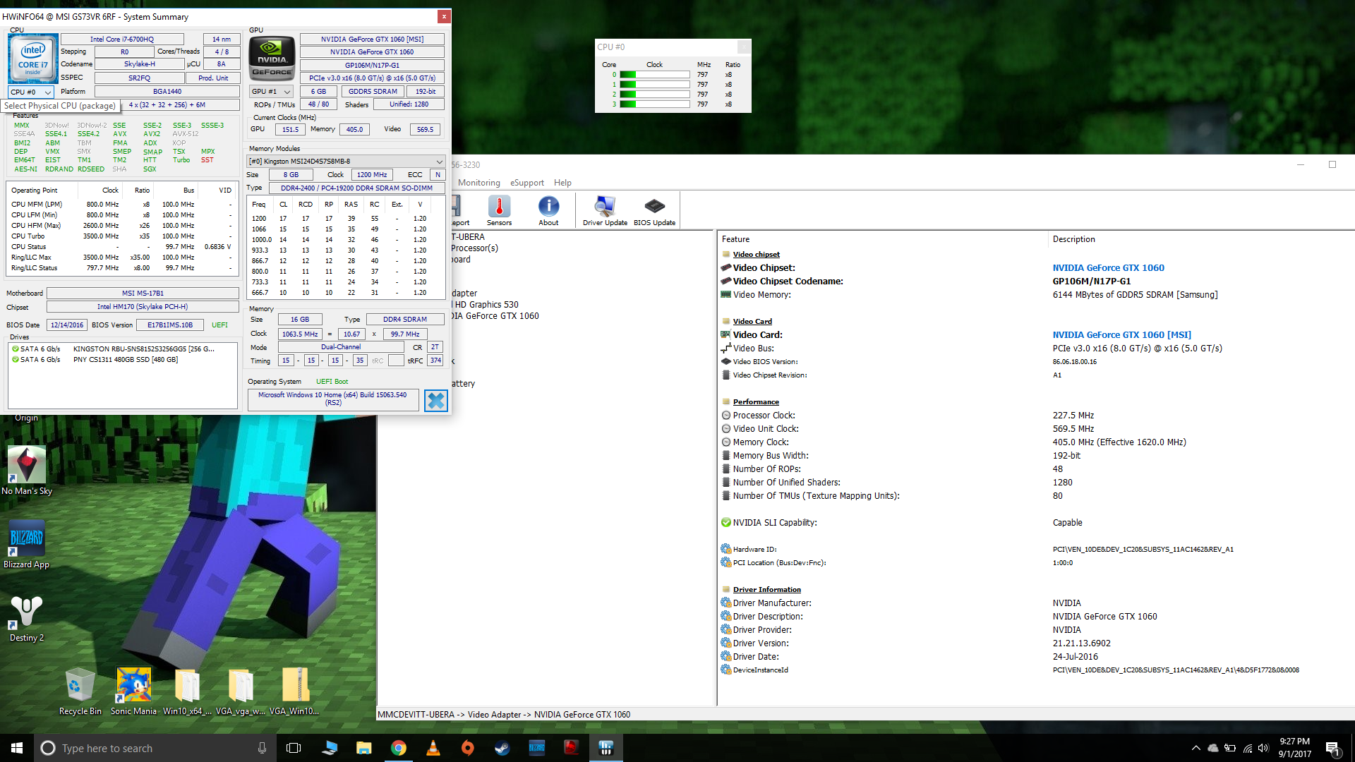Click the MSI MS-17B1 motherboard field
This screenshot has width=1355, height=762.
pyautogui.click(x=143, y=293)
